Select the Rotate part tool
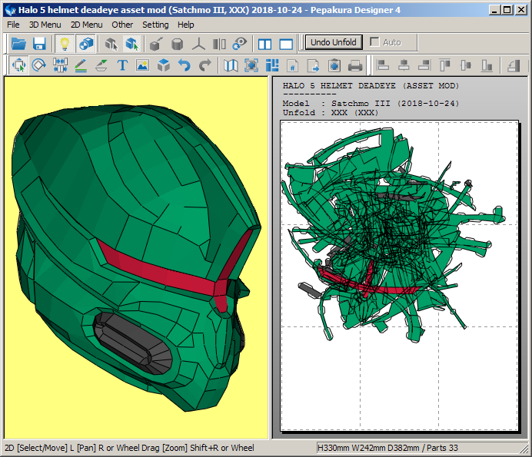Image resolution: width=532 pixels, height=457 pixels. (39, 65)
